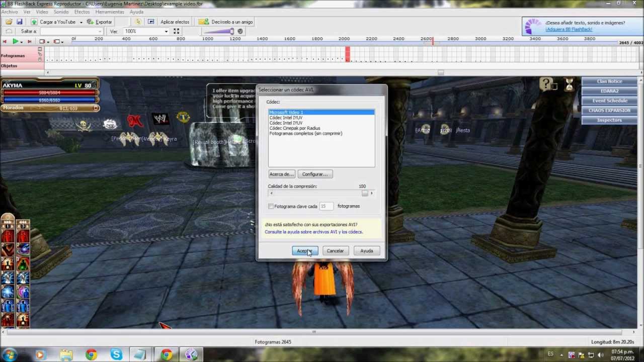Screen dimensions: 644x362
Task: Save movie using floppy disk icon
Action: point(19,22)
